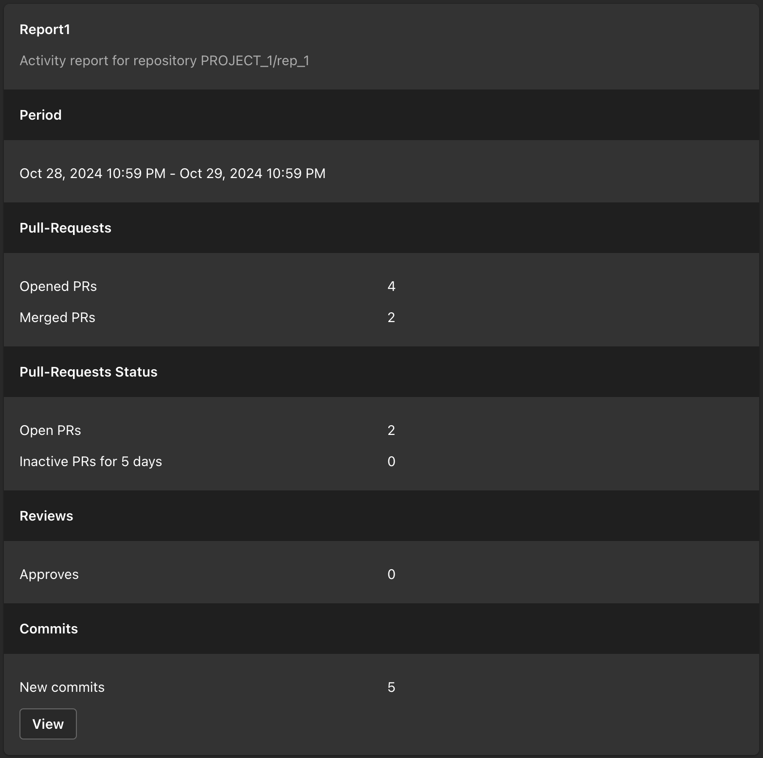Click the Opened PRs label

58,287
